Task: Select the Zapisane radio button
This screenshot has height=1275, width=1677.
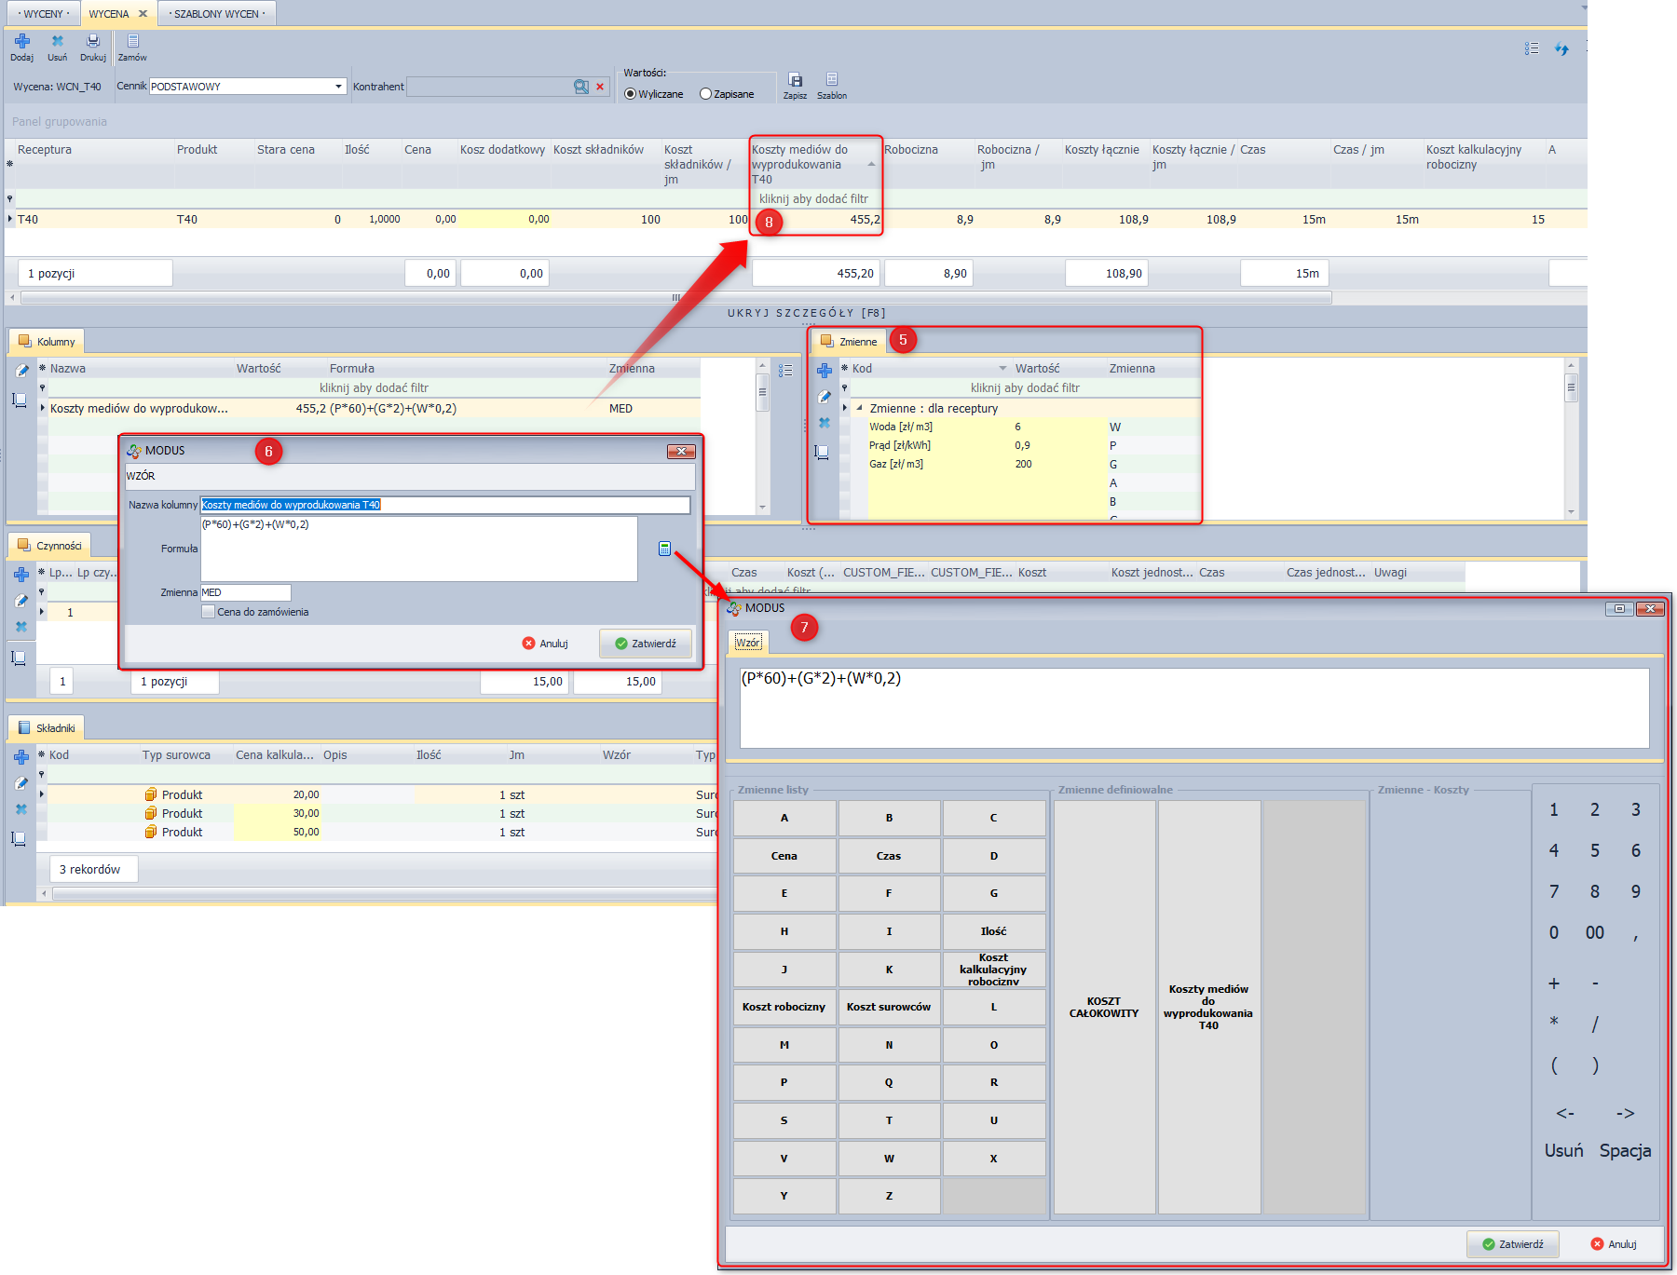Action: [x=706, y=94]
